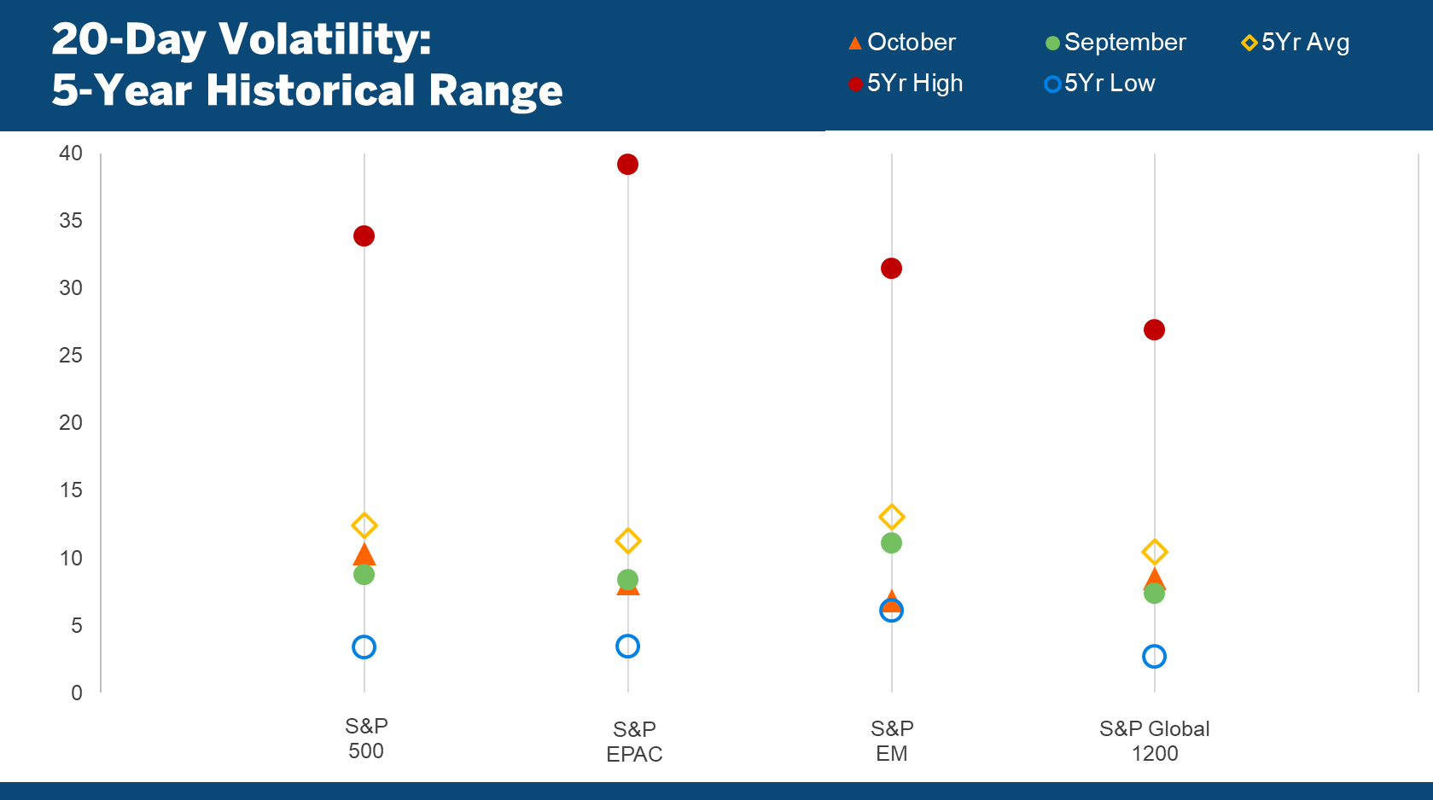1433x800 pixels.
Task: Click the S&P 500 5Yr High red dot
Action: click(364, 236)
